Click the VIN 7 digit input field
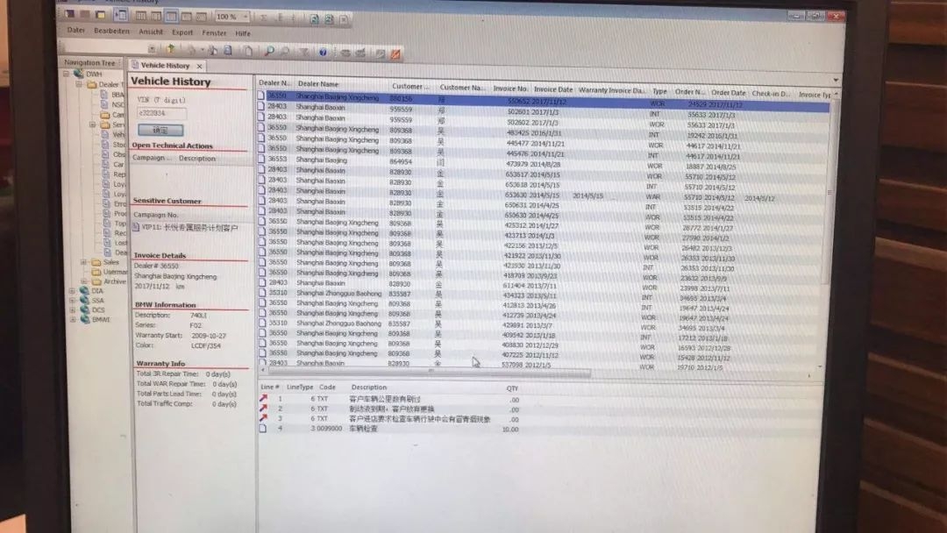 pyautogui.click(x=162, y=113)
